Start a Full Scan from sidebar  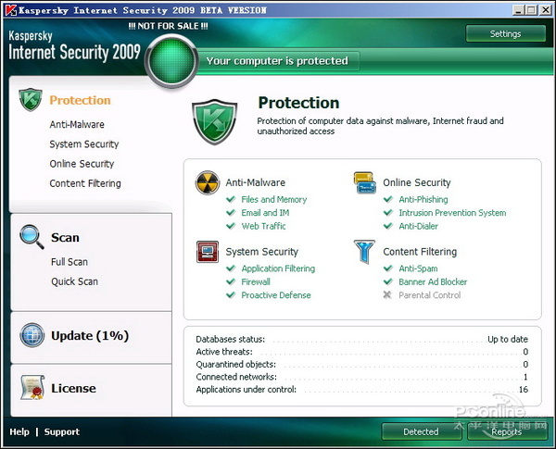(x=69, y=262)
